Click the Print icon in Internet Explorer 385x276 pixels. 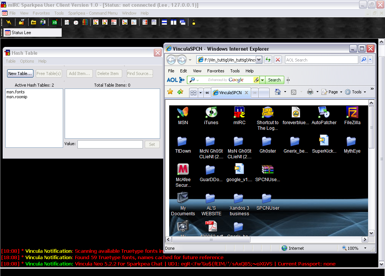310,92
